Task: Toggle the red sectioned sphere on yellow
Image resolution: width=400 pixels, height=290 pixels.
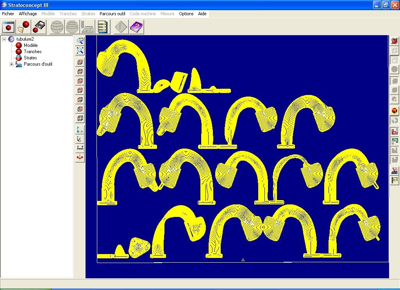Action: coord(395,111)
